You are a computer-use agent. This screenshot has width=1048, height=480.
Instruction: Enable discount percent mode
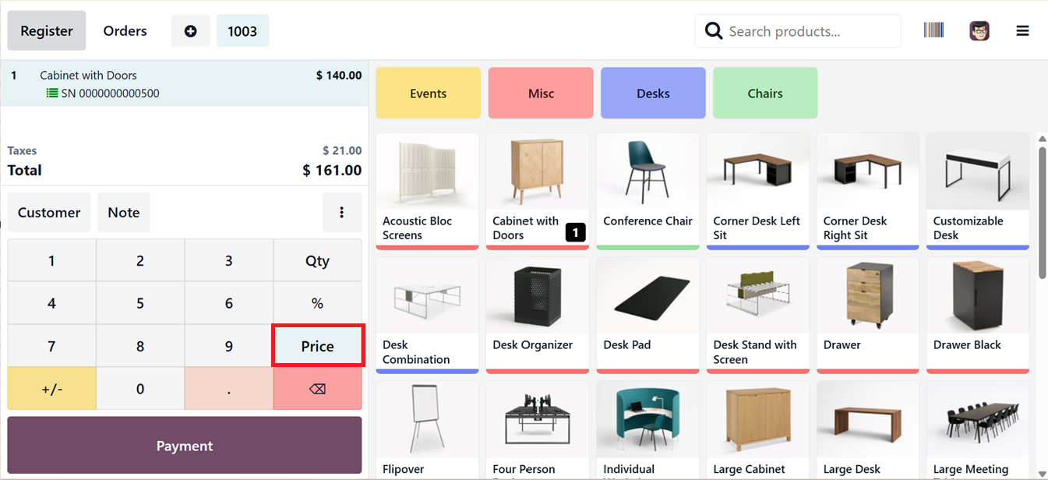[317, 303]
